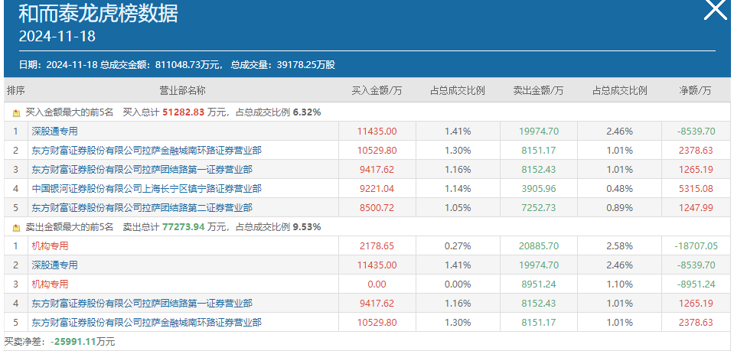Screen dimensions: 734x351
Task: Click the 营业部名称 column header
Action: pyautogui.click(x=183, y=91)
